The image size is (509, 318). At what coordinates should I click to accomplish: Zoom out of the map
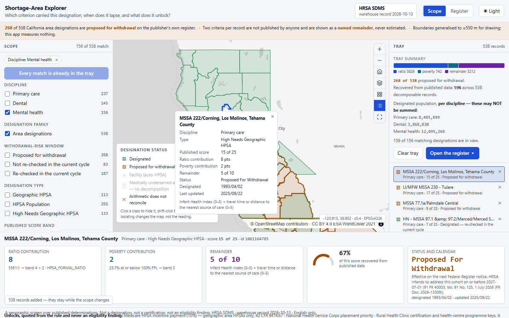click(x=379, y=60)
